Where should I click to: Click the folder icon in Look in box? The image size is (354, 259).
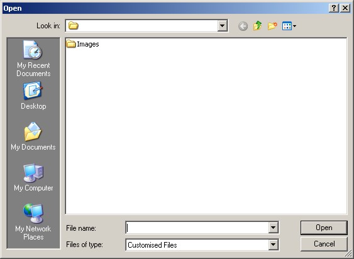coord(74,26)
